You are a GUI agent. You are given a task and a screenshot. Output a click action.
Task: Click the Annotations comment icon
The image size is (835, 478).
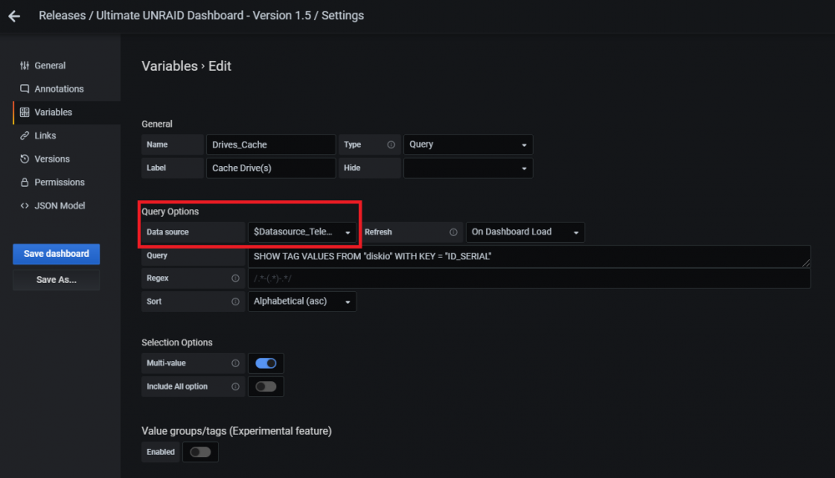(x=24, y=89)
